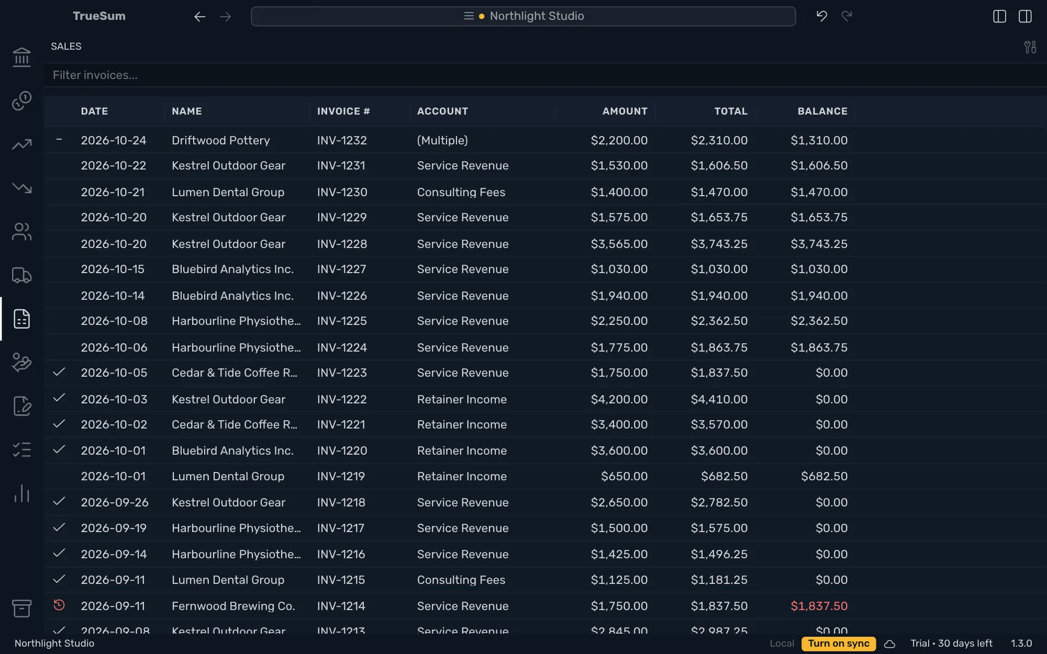Collapse the Driftwood Pottery row dash marker
This screenshot has width=1047, height=654.
click(59, 139)
